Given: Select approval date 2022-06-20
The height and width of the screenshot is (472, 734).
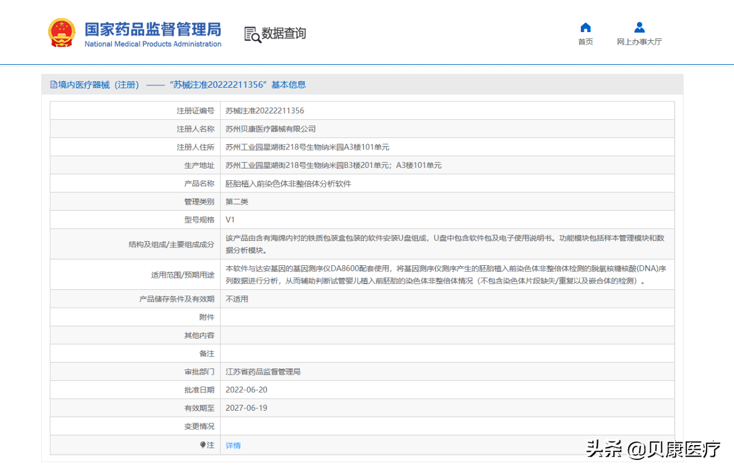Looking at the screenshot, I should click(x=247, y=390).
